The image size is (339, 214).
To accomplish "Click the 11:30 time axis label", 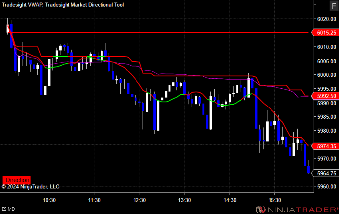I will point(94,200).
